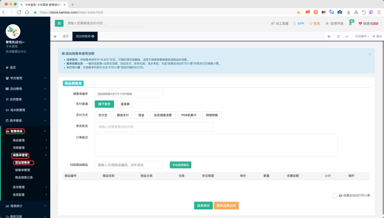This screenshot has width=384, height=218.
Task: Refresh the current tab with reload icon
Action: coord(338,36)
